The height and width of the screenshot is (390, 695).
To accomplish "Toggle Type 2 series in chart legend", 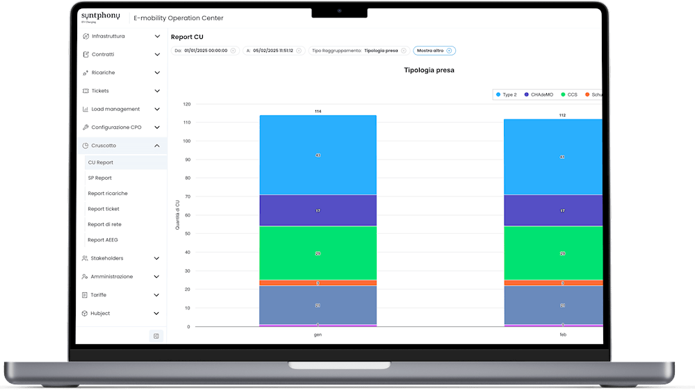I will tap(506, 94).
